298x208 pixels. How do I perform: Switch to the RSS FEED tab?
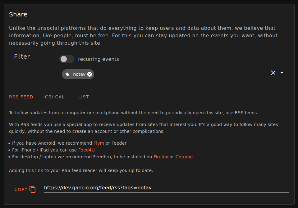[21, 97]
